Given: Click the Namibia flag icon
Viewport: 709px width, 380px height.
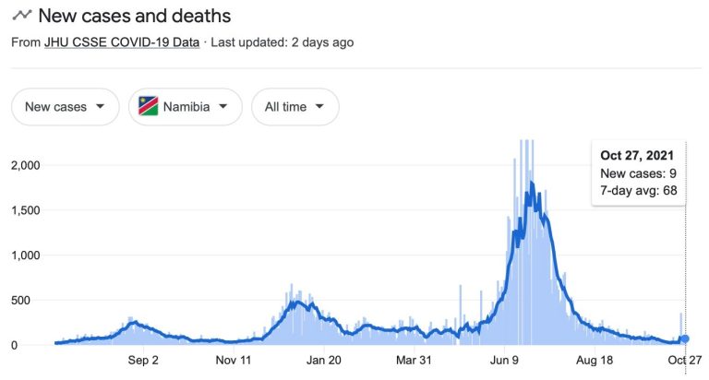Looking at the screenshot, I should (x=148, y=106).
